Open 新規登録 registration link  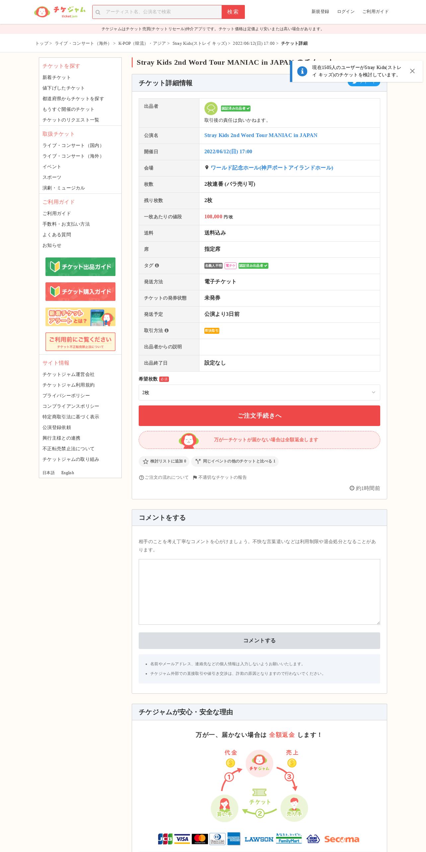point(320,12)
